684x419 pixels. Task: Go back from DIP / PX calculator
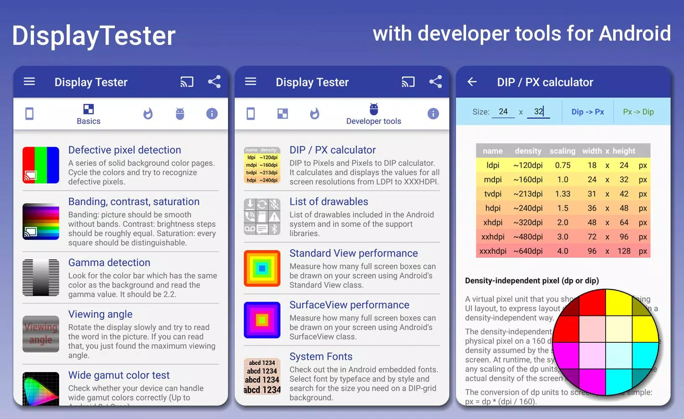tap(472, 82)
